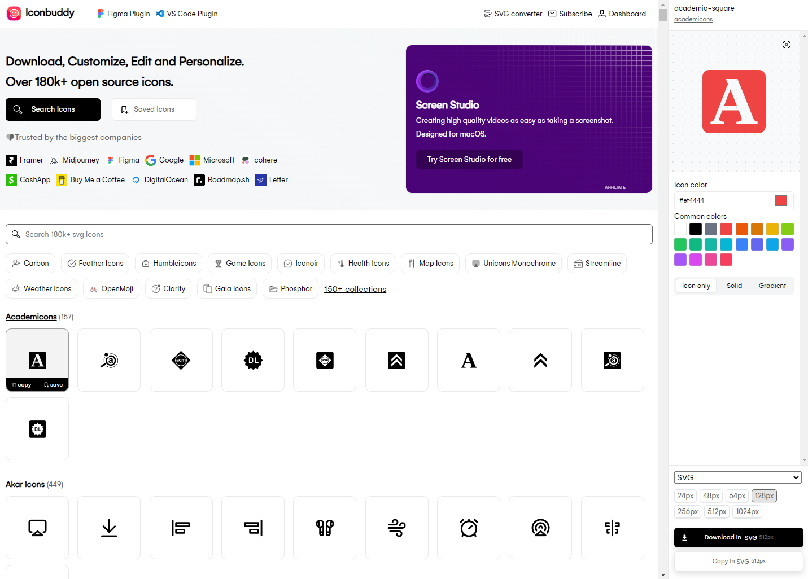Switch icon style to Solid
Screen dimensions: 808x579
click(x=734, y=286)
